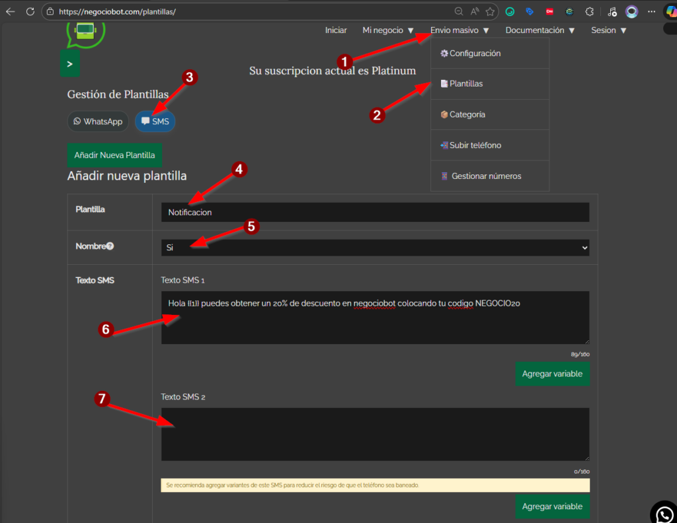Image resolution: width=677 pixels, height=523 pixels.
Task: Click the floating WhatsApp chat icon
Action: point(663,512)
